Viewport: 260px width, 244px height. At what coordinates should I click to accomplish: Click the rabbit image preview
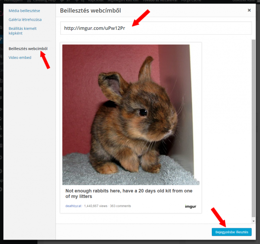coord(131,114)
